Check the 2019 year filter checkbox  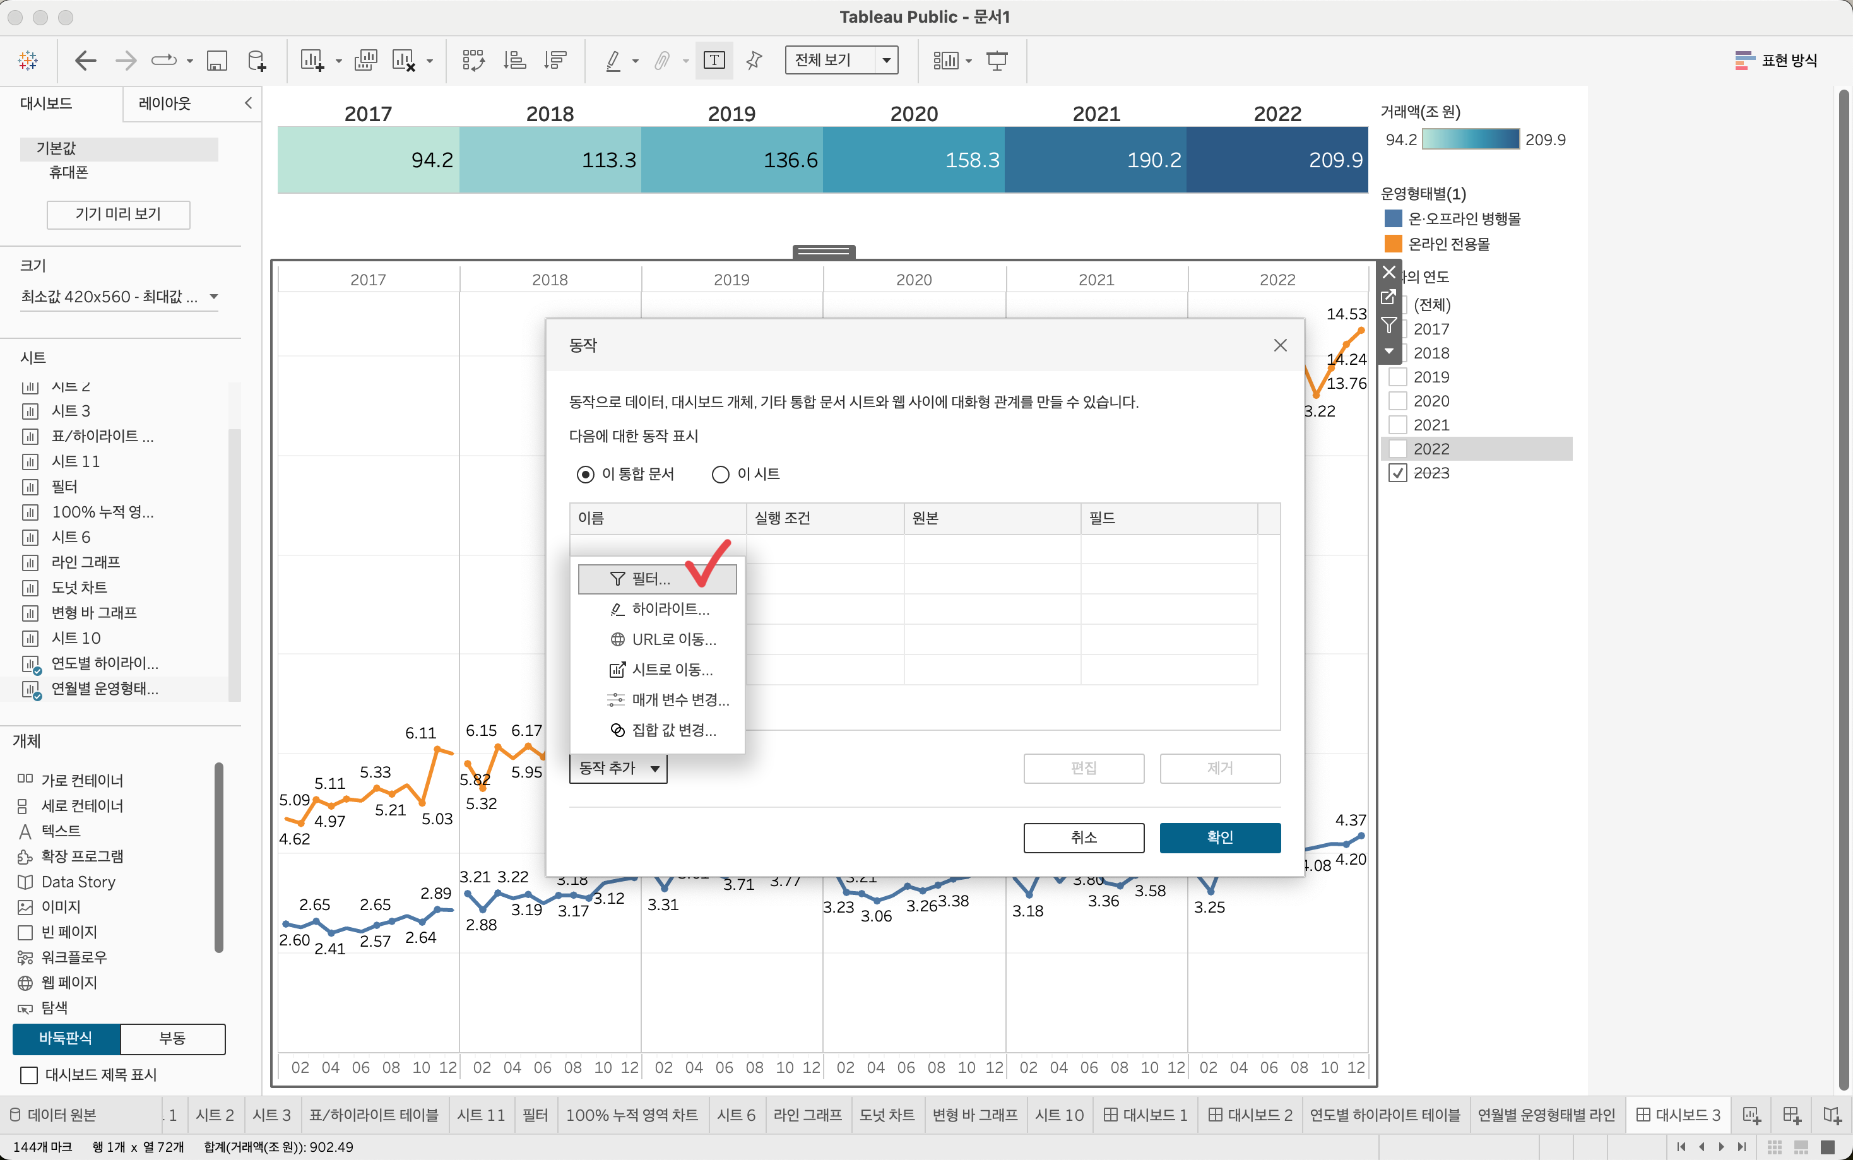tap(1397, 377)
